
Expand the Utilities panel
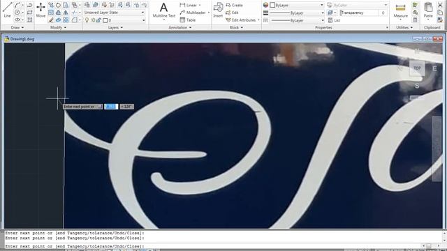point(404,28)
